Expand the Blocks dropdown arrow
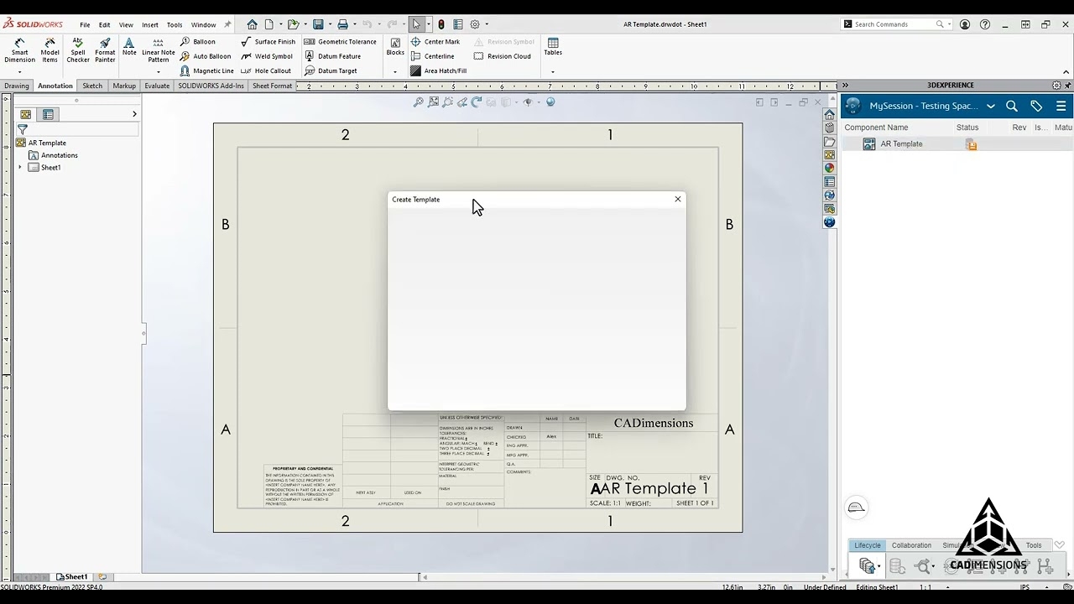 point(395,71)
